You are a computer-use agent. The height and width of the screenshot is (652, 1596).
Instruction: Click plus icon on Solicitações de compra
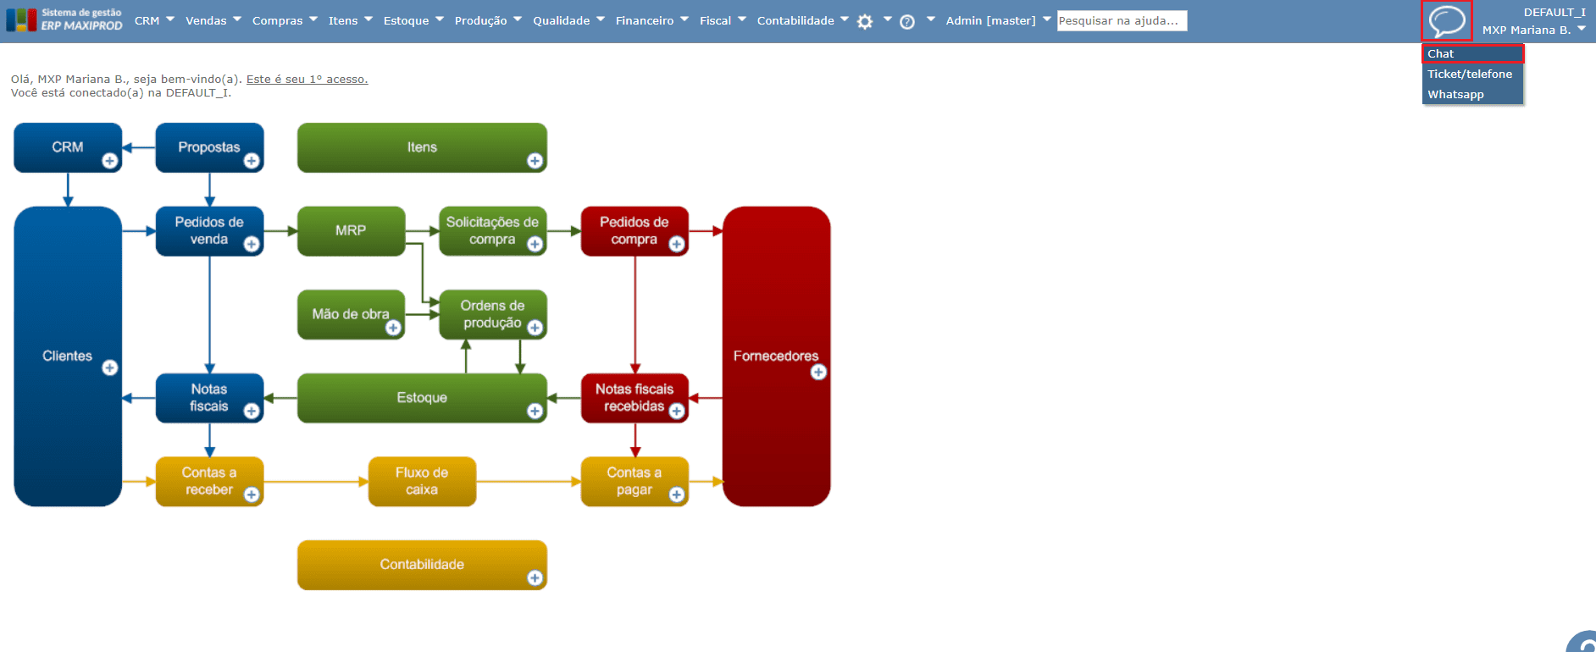[x=535, y=244]
